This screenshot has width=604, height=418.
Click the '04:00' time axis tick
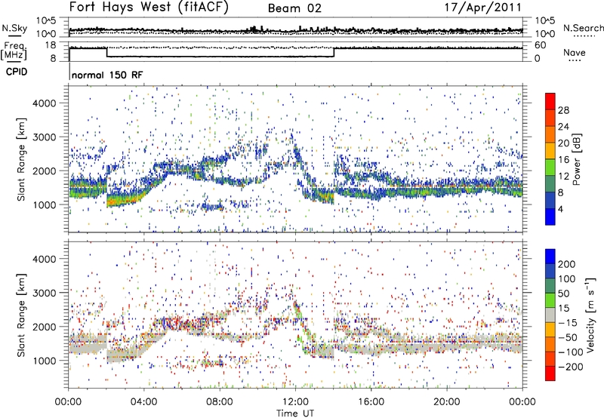click(x=143, y=401)
